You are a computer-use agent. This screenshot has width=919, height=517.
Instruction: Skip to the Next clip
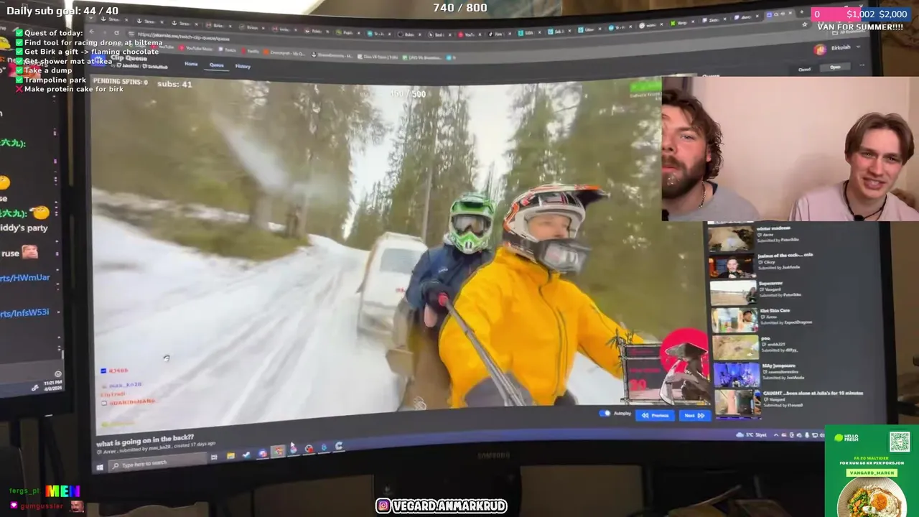[x=694, y=415]
